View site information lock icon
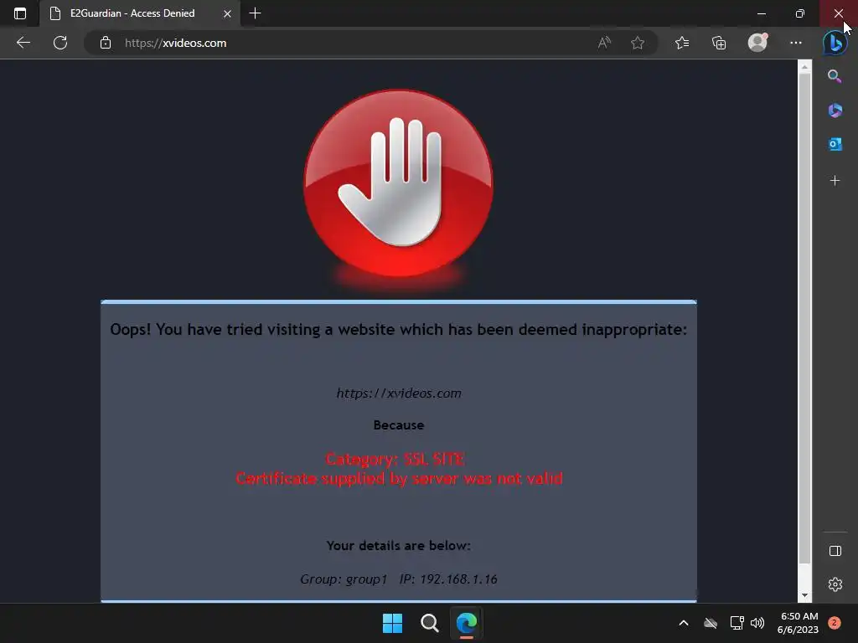858x643 pixels. coord(106,43)
